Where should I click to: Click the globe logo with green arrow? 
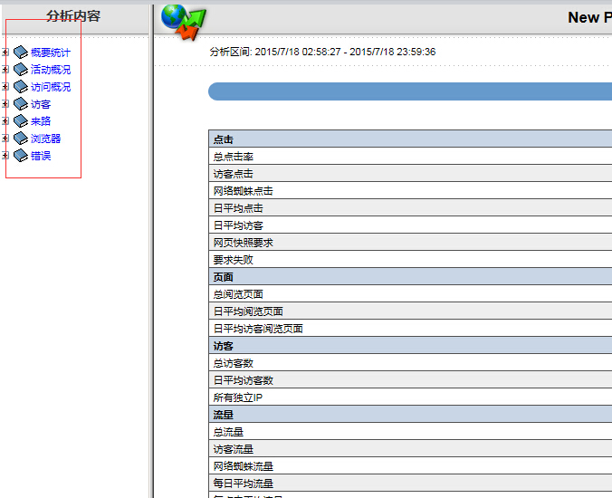[184, 20]
